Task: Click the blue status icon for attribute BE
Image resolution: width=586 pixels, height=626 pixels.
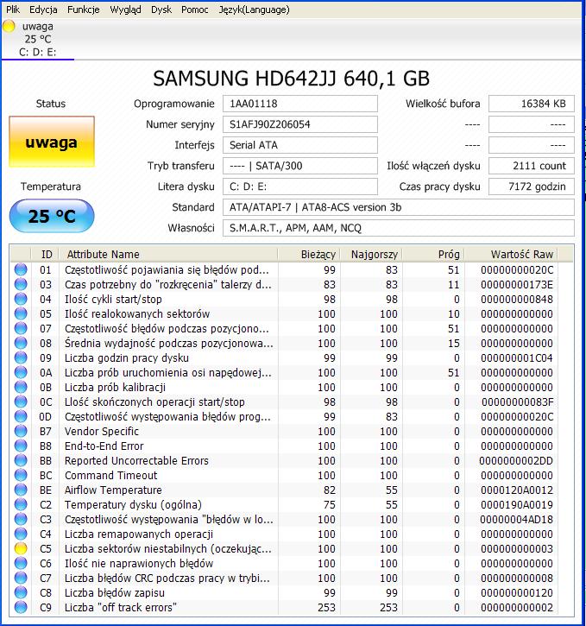Action: click(x=21, y=490)
